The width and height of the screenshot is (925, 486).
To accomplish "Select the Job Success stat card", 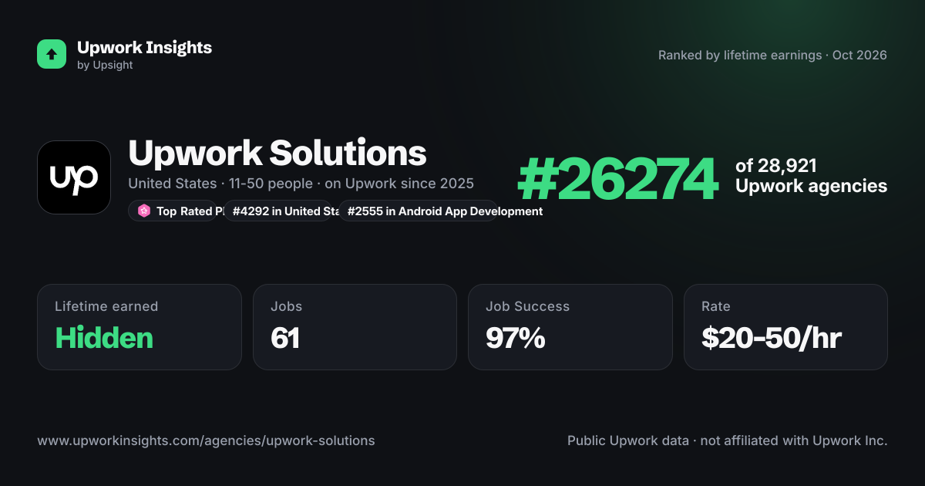I will [570, 327].
